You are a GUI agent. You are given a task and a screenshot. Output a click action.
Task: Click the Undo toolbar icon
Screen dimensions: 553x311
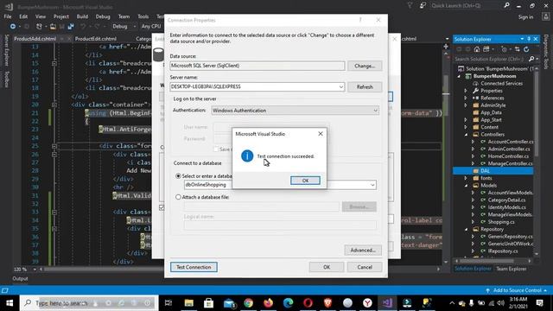point(83,27)
